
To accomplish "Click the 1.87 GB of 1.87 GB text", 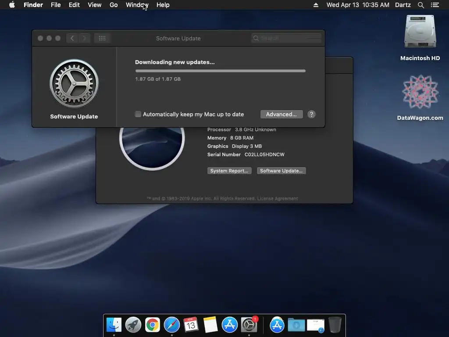I will [158, 79].
